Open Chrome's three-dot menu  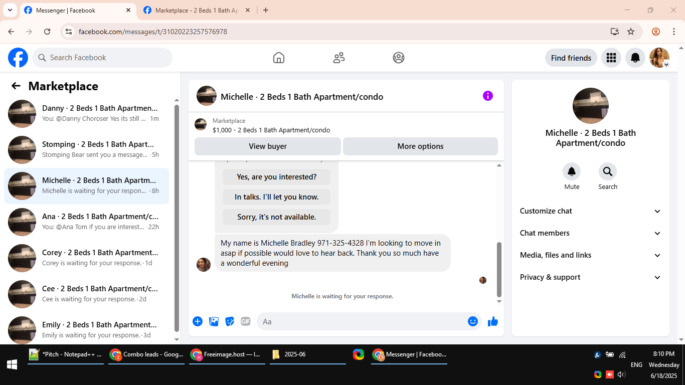point(674,32)
